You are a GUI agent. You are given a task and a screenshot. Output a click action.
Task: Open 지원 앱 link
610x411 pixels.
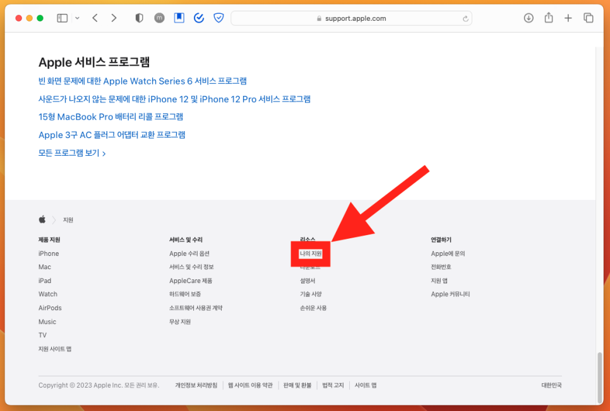click(439, 281)
